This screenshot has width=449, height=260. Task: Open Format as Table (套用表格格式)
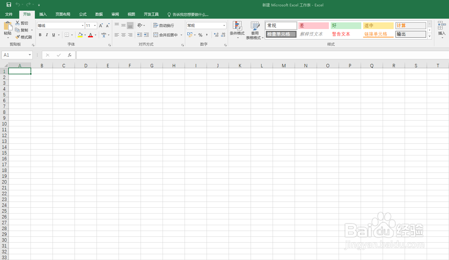click(x=255, y=30)
